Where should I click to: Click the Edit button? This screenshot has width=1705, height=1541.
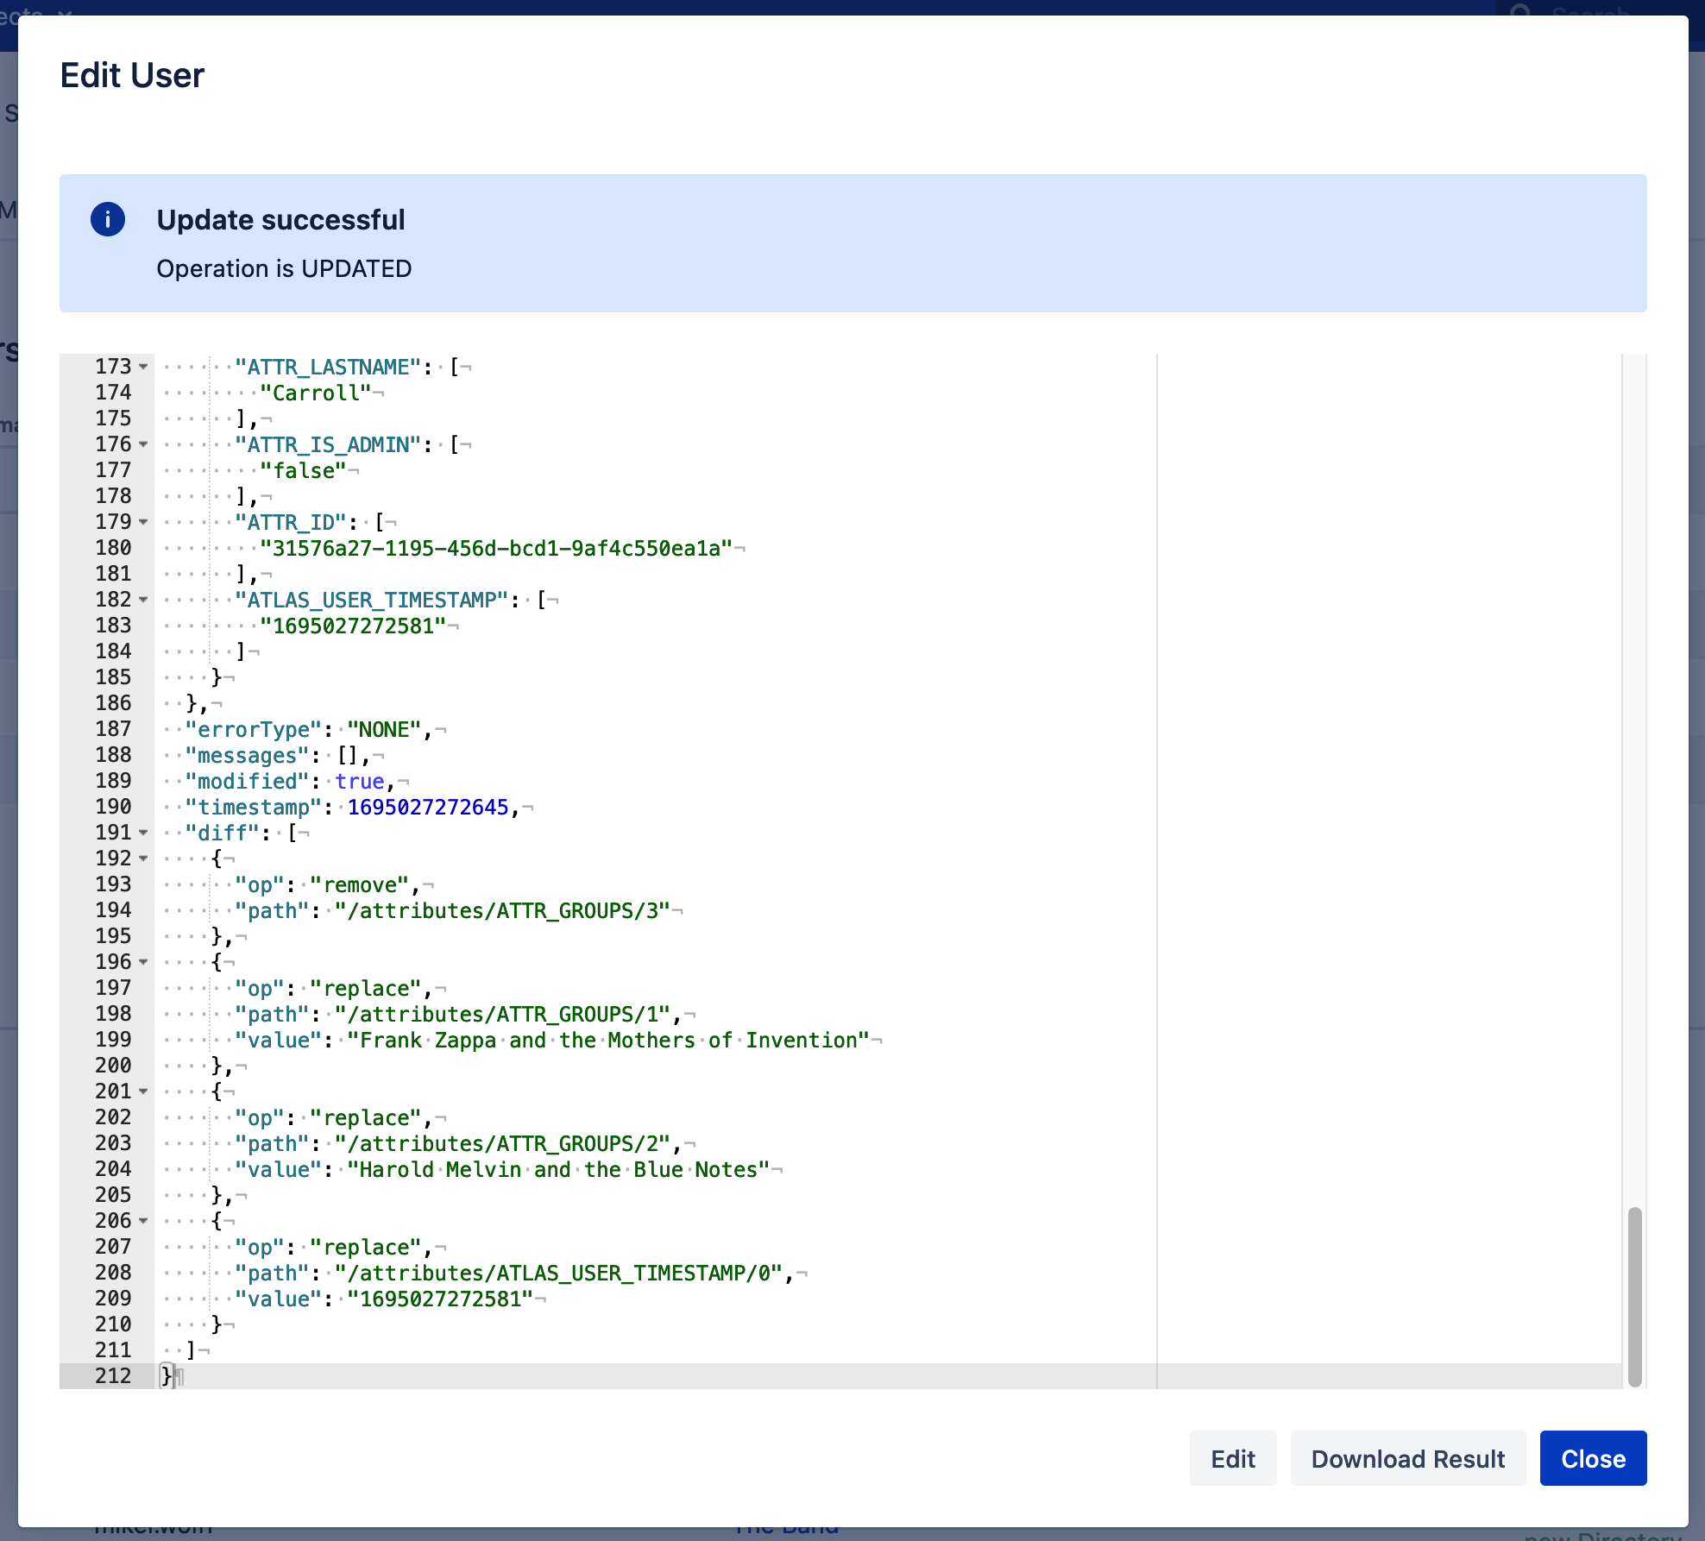(1232, 1458)
